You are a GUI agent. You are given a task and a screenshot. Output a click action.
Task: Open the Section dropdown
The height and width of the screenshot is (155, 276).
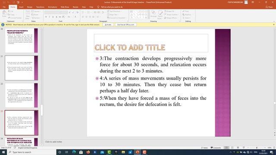[x=36, y=18]
